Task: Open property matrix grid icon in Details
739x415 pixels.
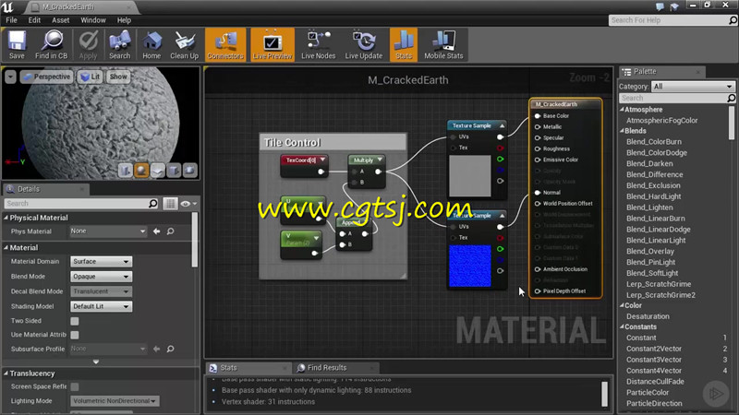Action: coord(170,203)
